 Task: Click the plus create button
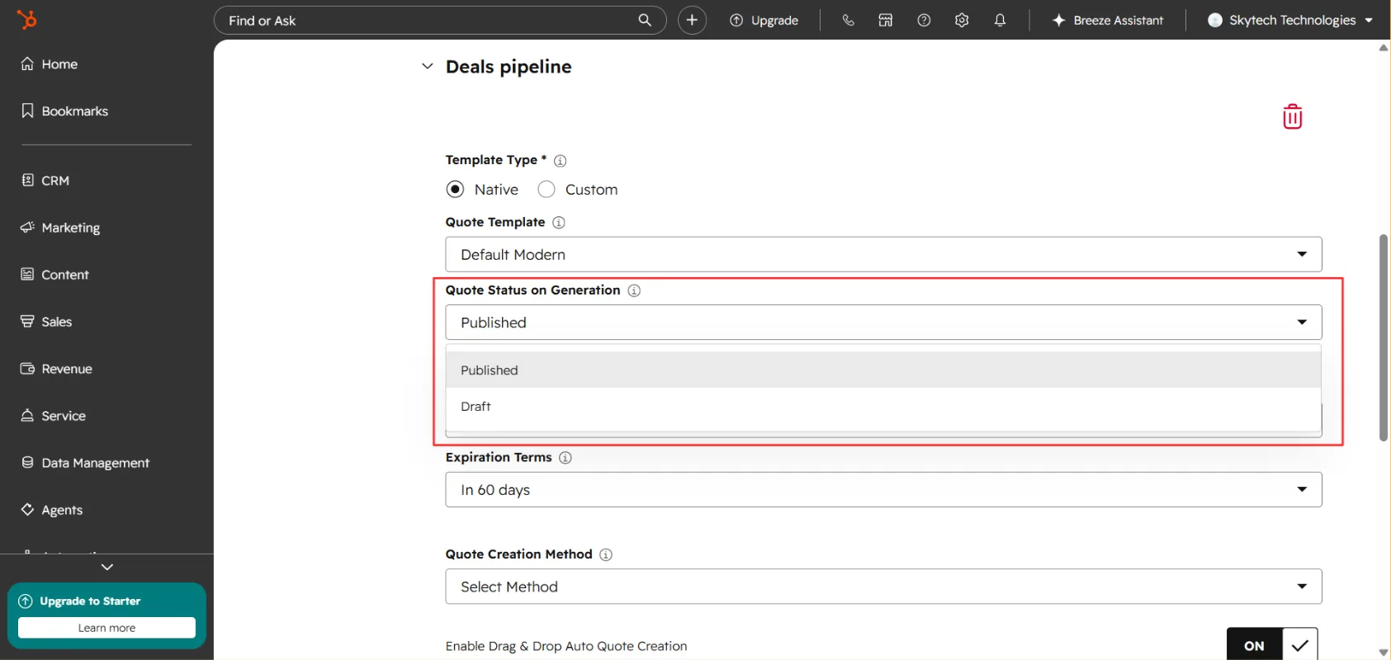[692, 20]
